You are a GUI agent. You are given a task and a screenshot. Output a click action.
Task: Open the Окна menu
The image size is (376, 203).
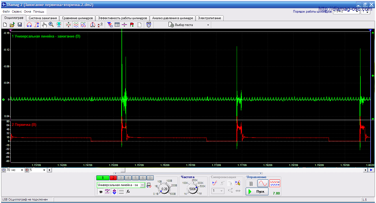point(28,12)
